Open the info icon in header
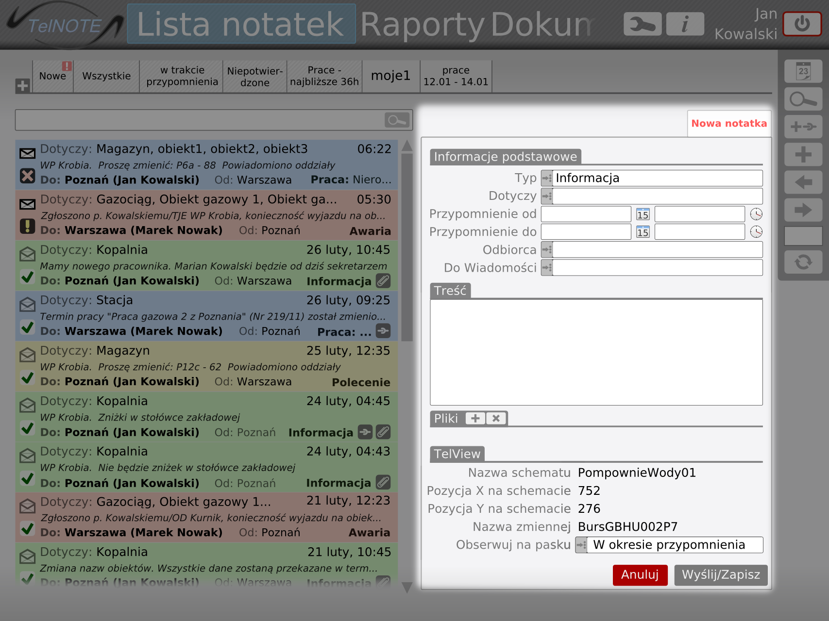 [685, 24]
